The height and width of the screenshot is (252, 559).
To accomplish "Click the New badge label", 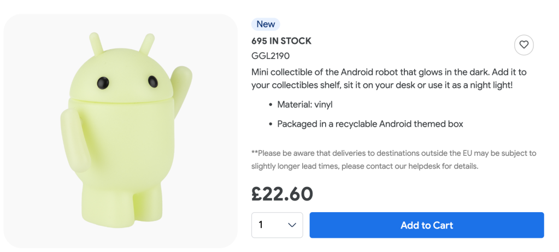I will 266,24.
